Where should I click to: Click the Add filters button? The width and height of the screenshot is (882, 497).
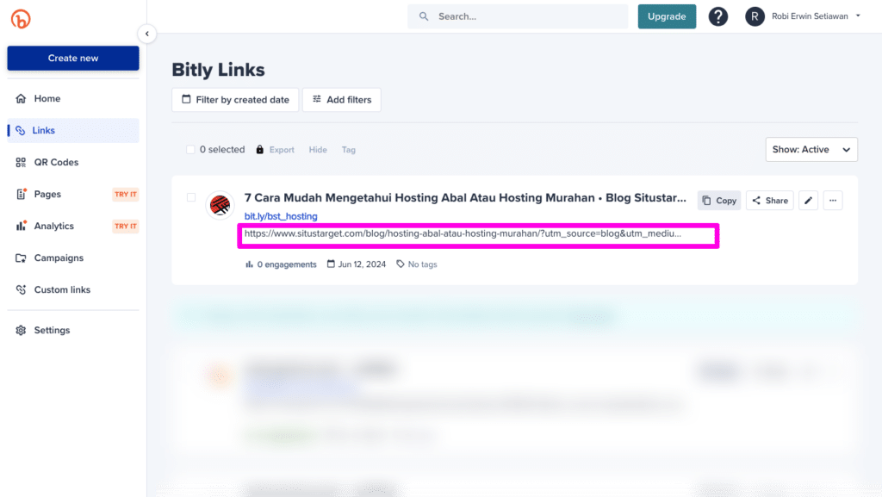341,100
